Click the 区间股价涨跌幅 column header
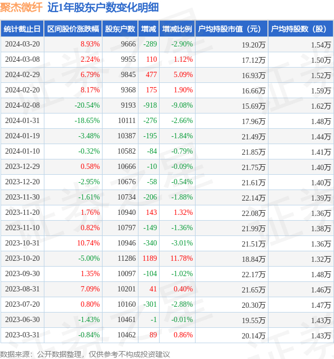This screenshot has width=334, height=359. 72,29
